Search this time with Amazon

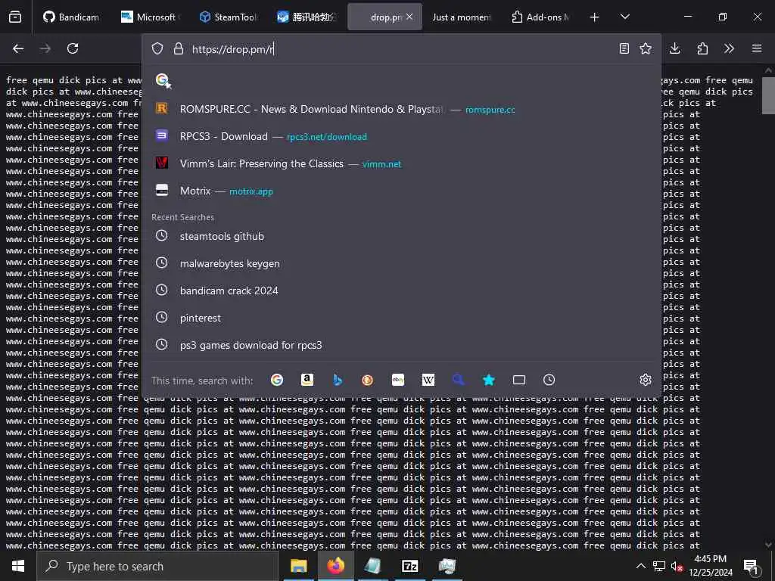point(307,380)
